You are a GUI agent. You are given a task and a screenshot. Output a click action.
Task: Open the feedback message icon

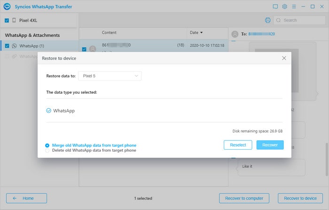275,7
